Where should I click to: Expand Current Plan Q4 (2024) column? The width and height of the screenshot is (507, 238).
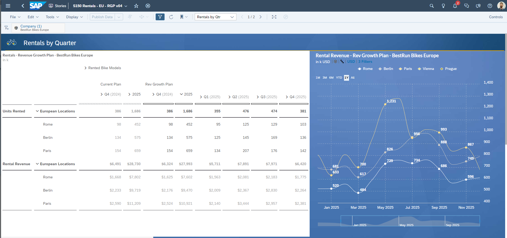(x=102, y=94)
